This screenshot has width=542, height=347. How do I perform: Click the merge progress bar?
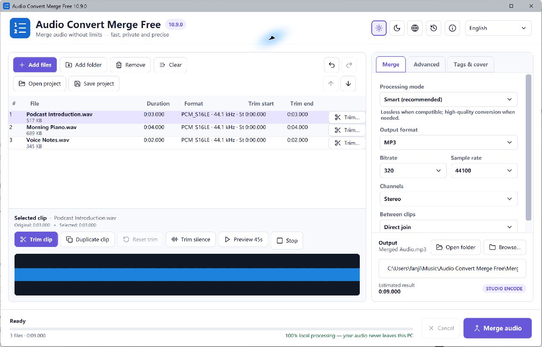point(211,329)
